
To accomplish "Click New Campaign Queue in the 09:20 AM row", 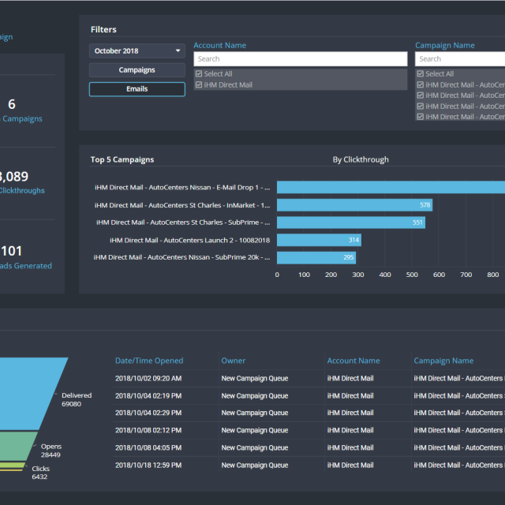I will coord(254,379).
